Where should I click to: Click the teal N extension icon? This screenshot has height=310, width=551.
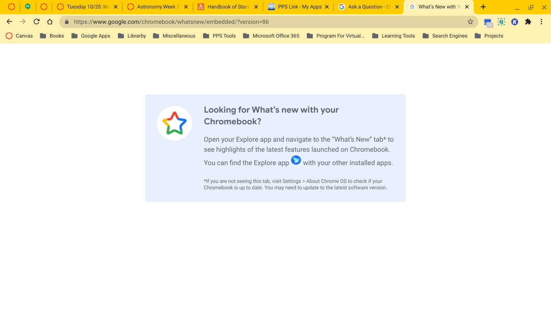pos(501,21)
